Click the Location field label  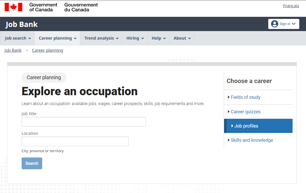coord(30,133)
